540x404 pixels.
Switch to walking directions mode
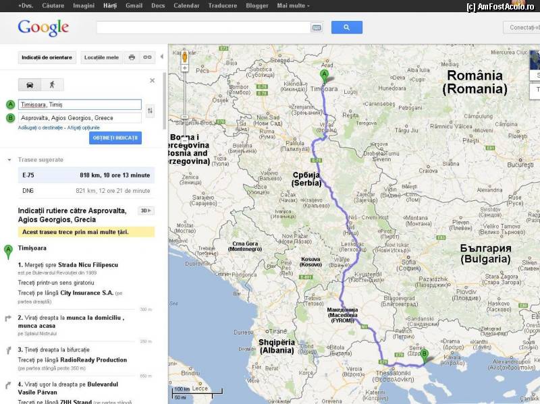point(52,84)
